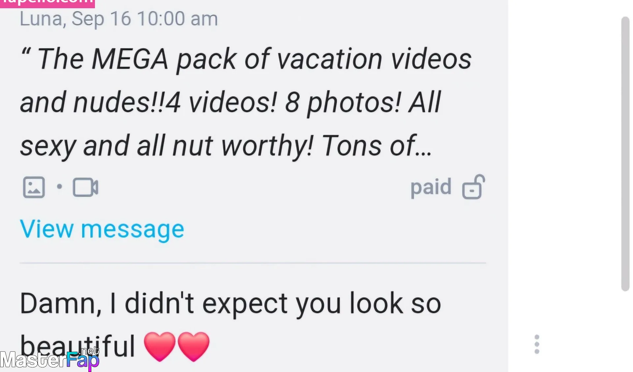
Task: Click the vertical scrollbar thumb
Action: [x=625, y=154]
